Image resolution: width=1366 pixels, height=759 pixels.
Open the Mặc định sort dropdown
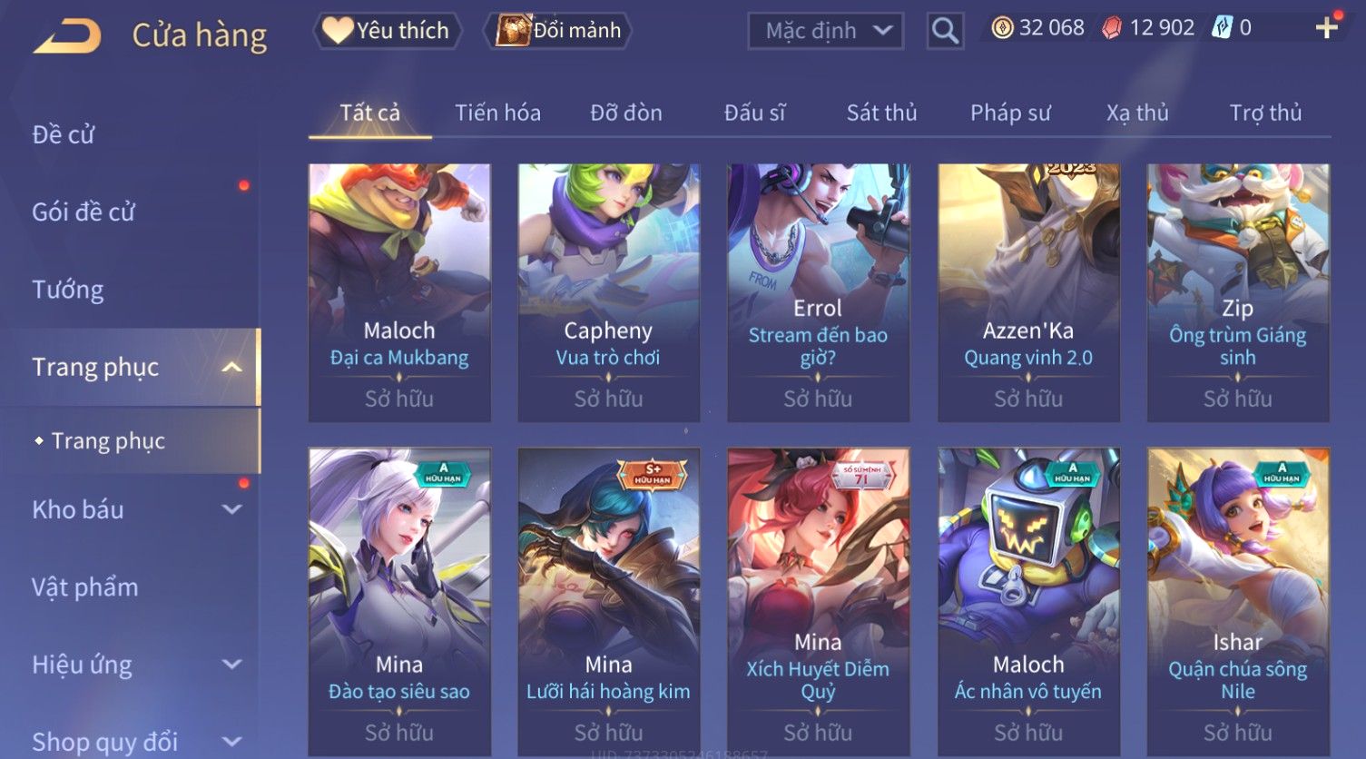pyautogui.click(x=826, y=31)
